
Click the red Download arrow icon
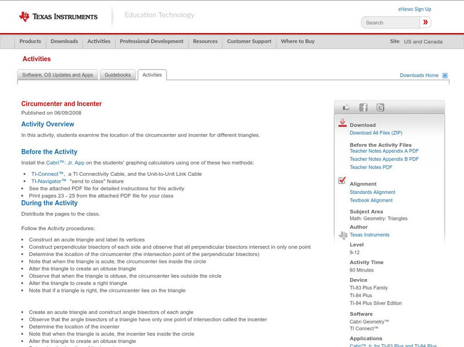[342, 123]
